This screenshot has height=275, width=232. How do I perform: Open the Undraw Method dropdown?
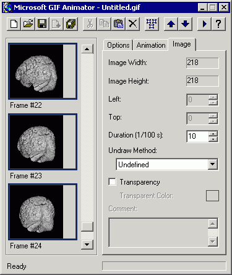213,164
